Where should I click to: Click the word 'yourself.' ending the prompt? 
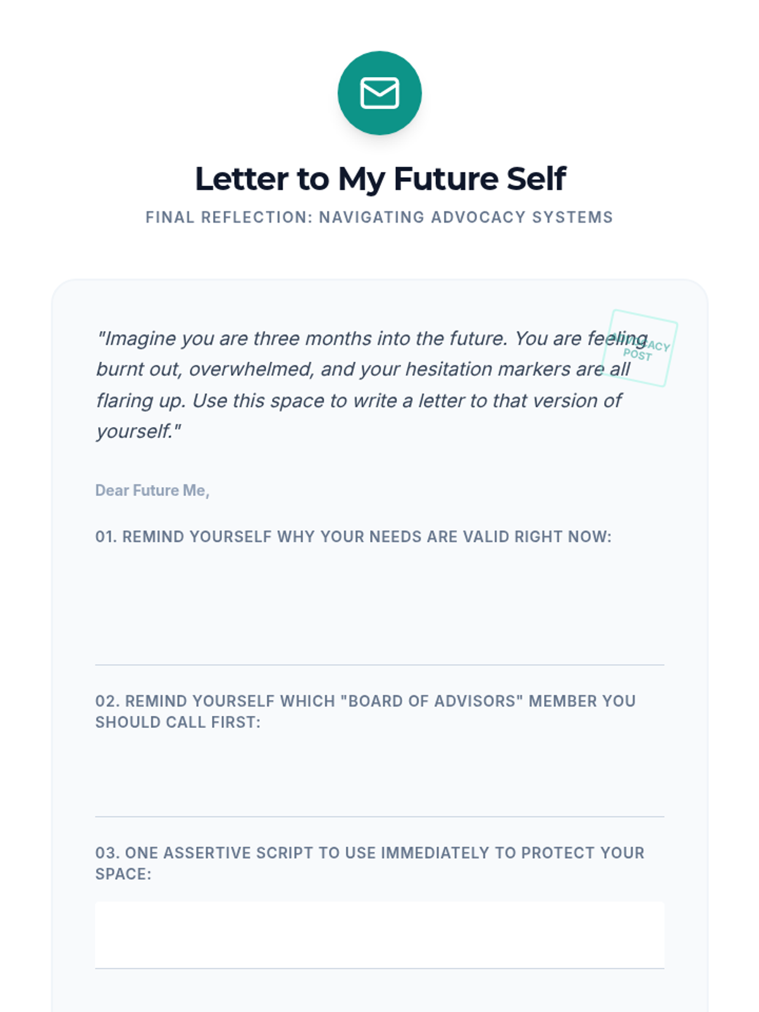pos(139,431)
